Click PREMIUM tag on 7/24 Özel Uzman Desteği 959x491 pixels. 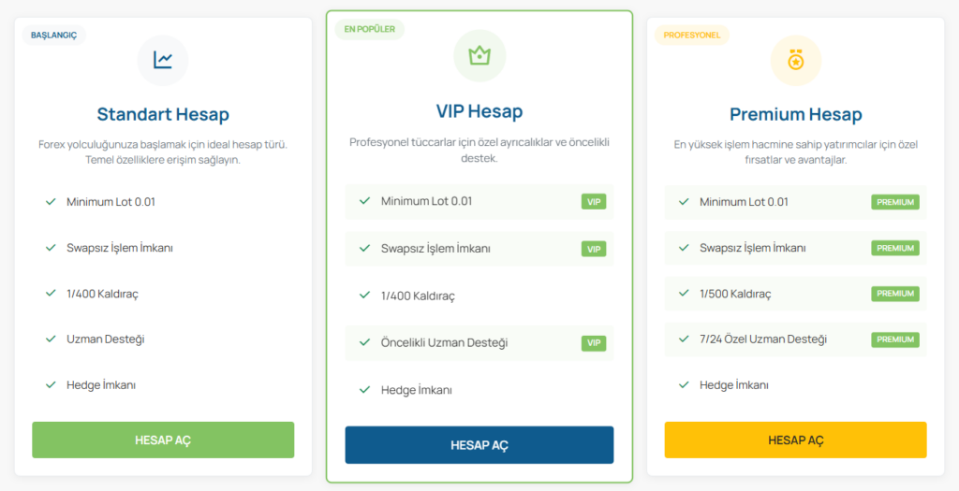[x=895, y=339]
